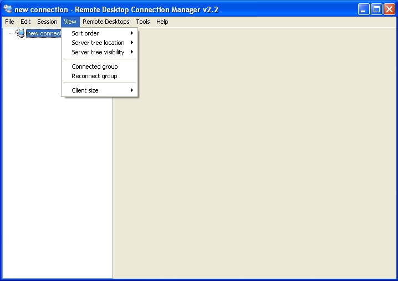The width and height of the screenshot is (398, 281).
Task: Close the open View menu
Action: (70, 22)
